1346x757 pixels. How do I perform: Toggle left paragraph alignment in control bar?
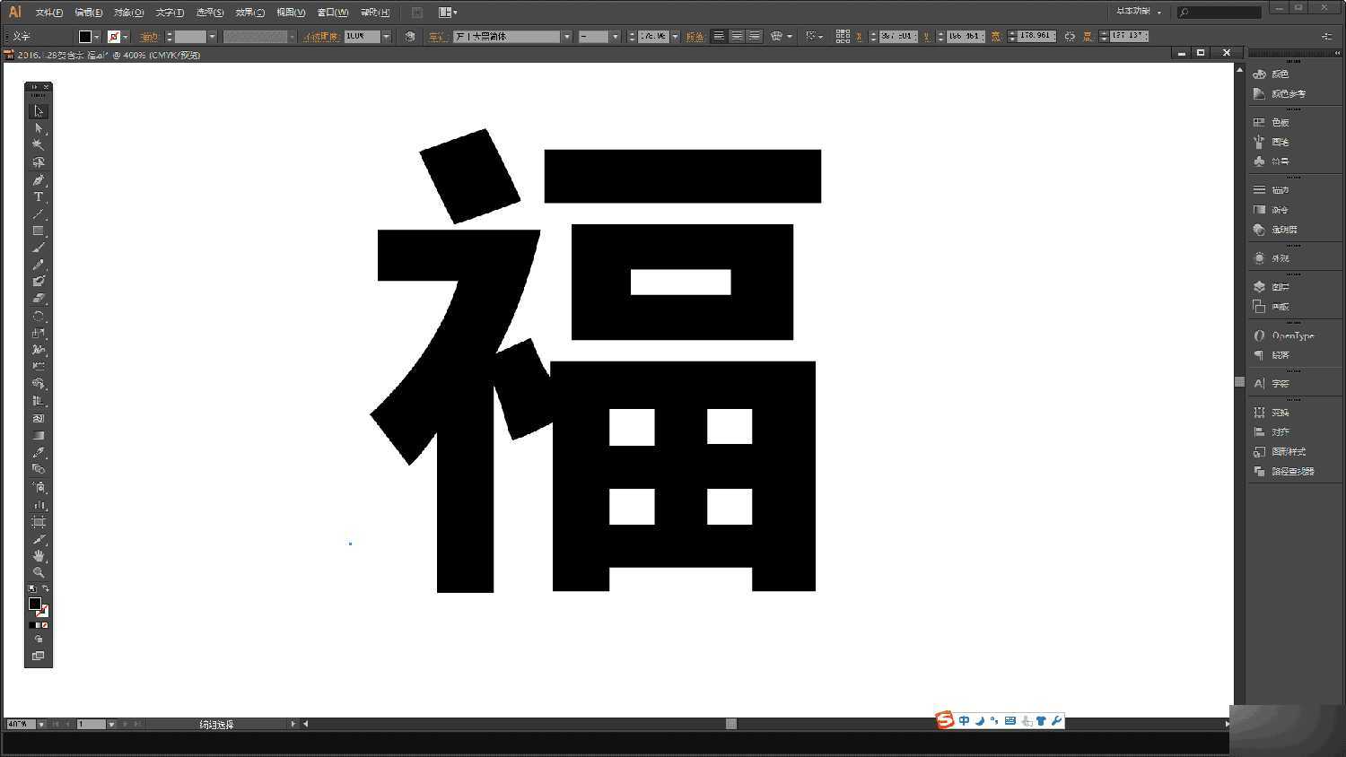click(719, 36)
